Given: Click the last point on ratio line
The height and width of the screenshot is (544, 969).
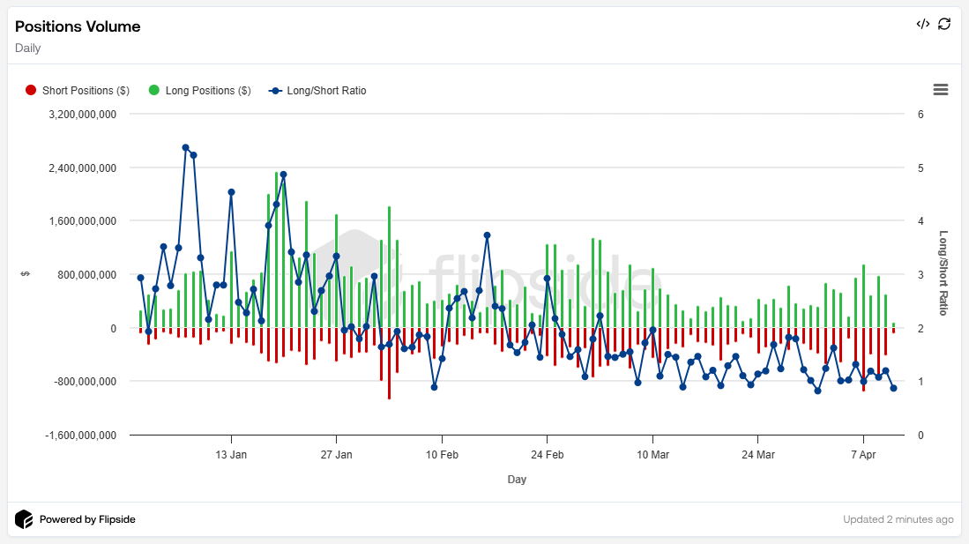Looking at the screenshot, I should (893, 388).
